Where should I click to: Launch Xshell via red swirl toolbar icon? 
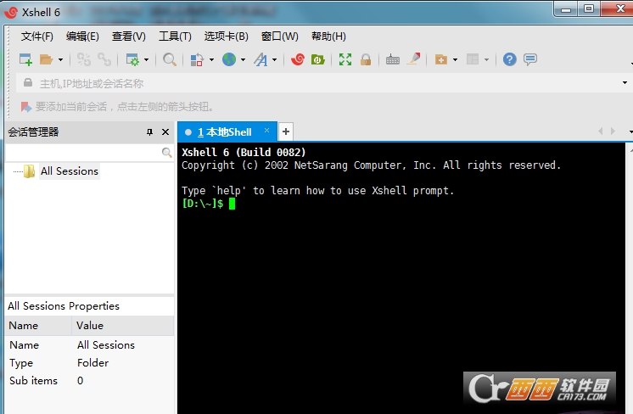(x=298, y=59)
